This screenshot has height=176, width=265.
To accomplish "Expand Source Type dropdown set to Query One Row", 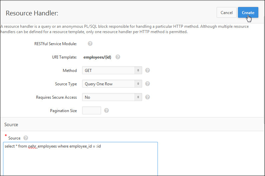I will pos(112,84).
